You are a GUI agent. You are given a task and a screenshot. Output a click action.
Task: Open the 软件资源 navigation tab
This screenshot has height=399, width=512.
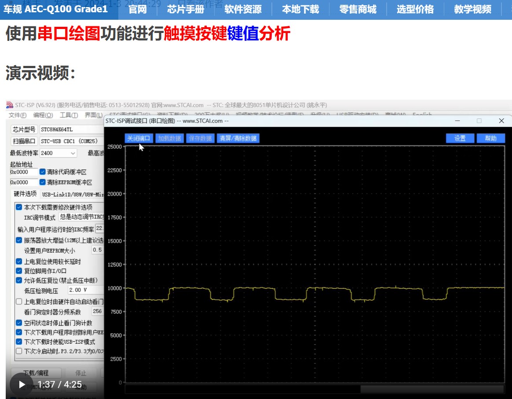point(243,9)
